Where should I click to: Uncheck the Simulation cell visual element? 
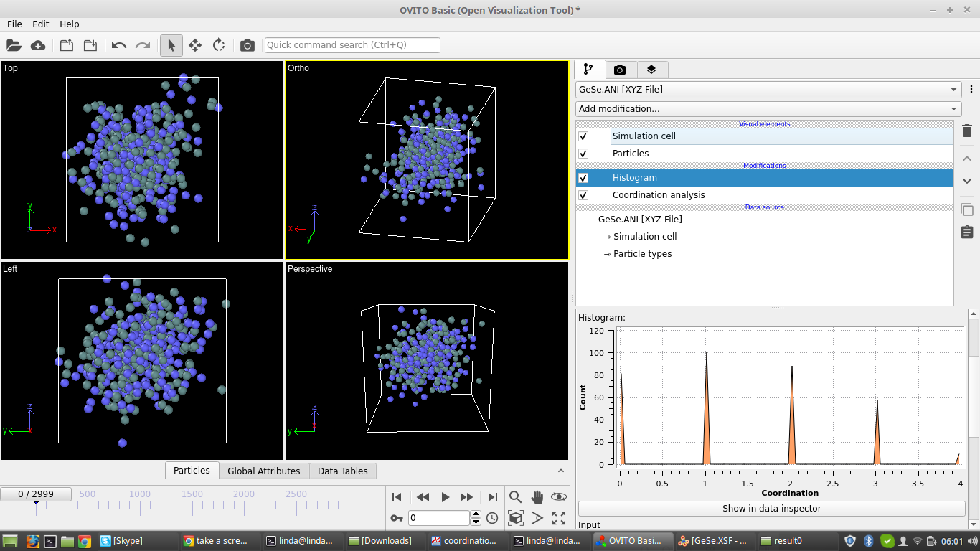(583, 136)
